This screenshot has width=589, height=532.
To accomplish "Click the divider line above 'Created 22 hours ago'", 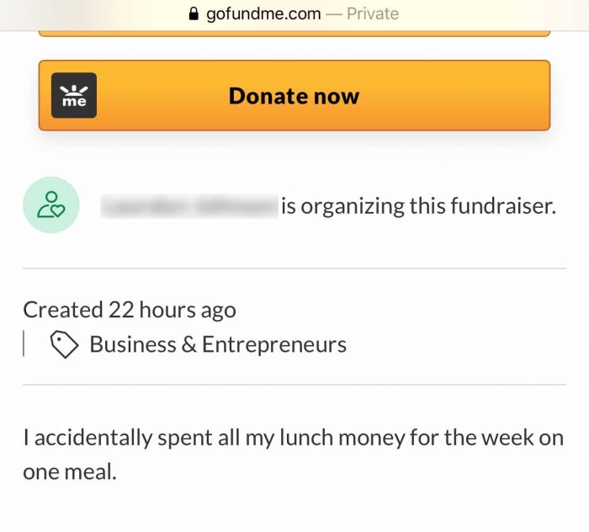I will (294, 269).
